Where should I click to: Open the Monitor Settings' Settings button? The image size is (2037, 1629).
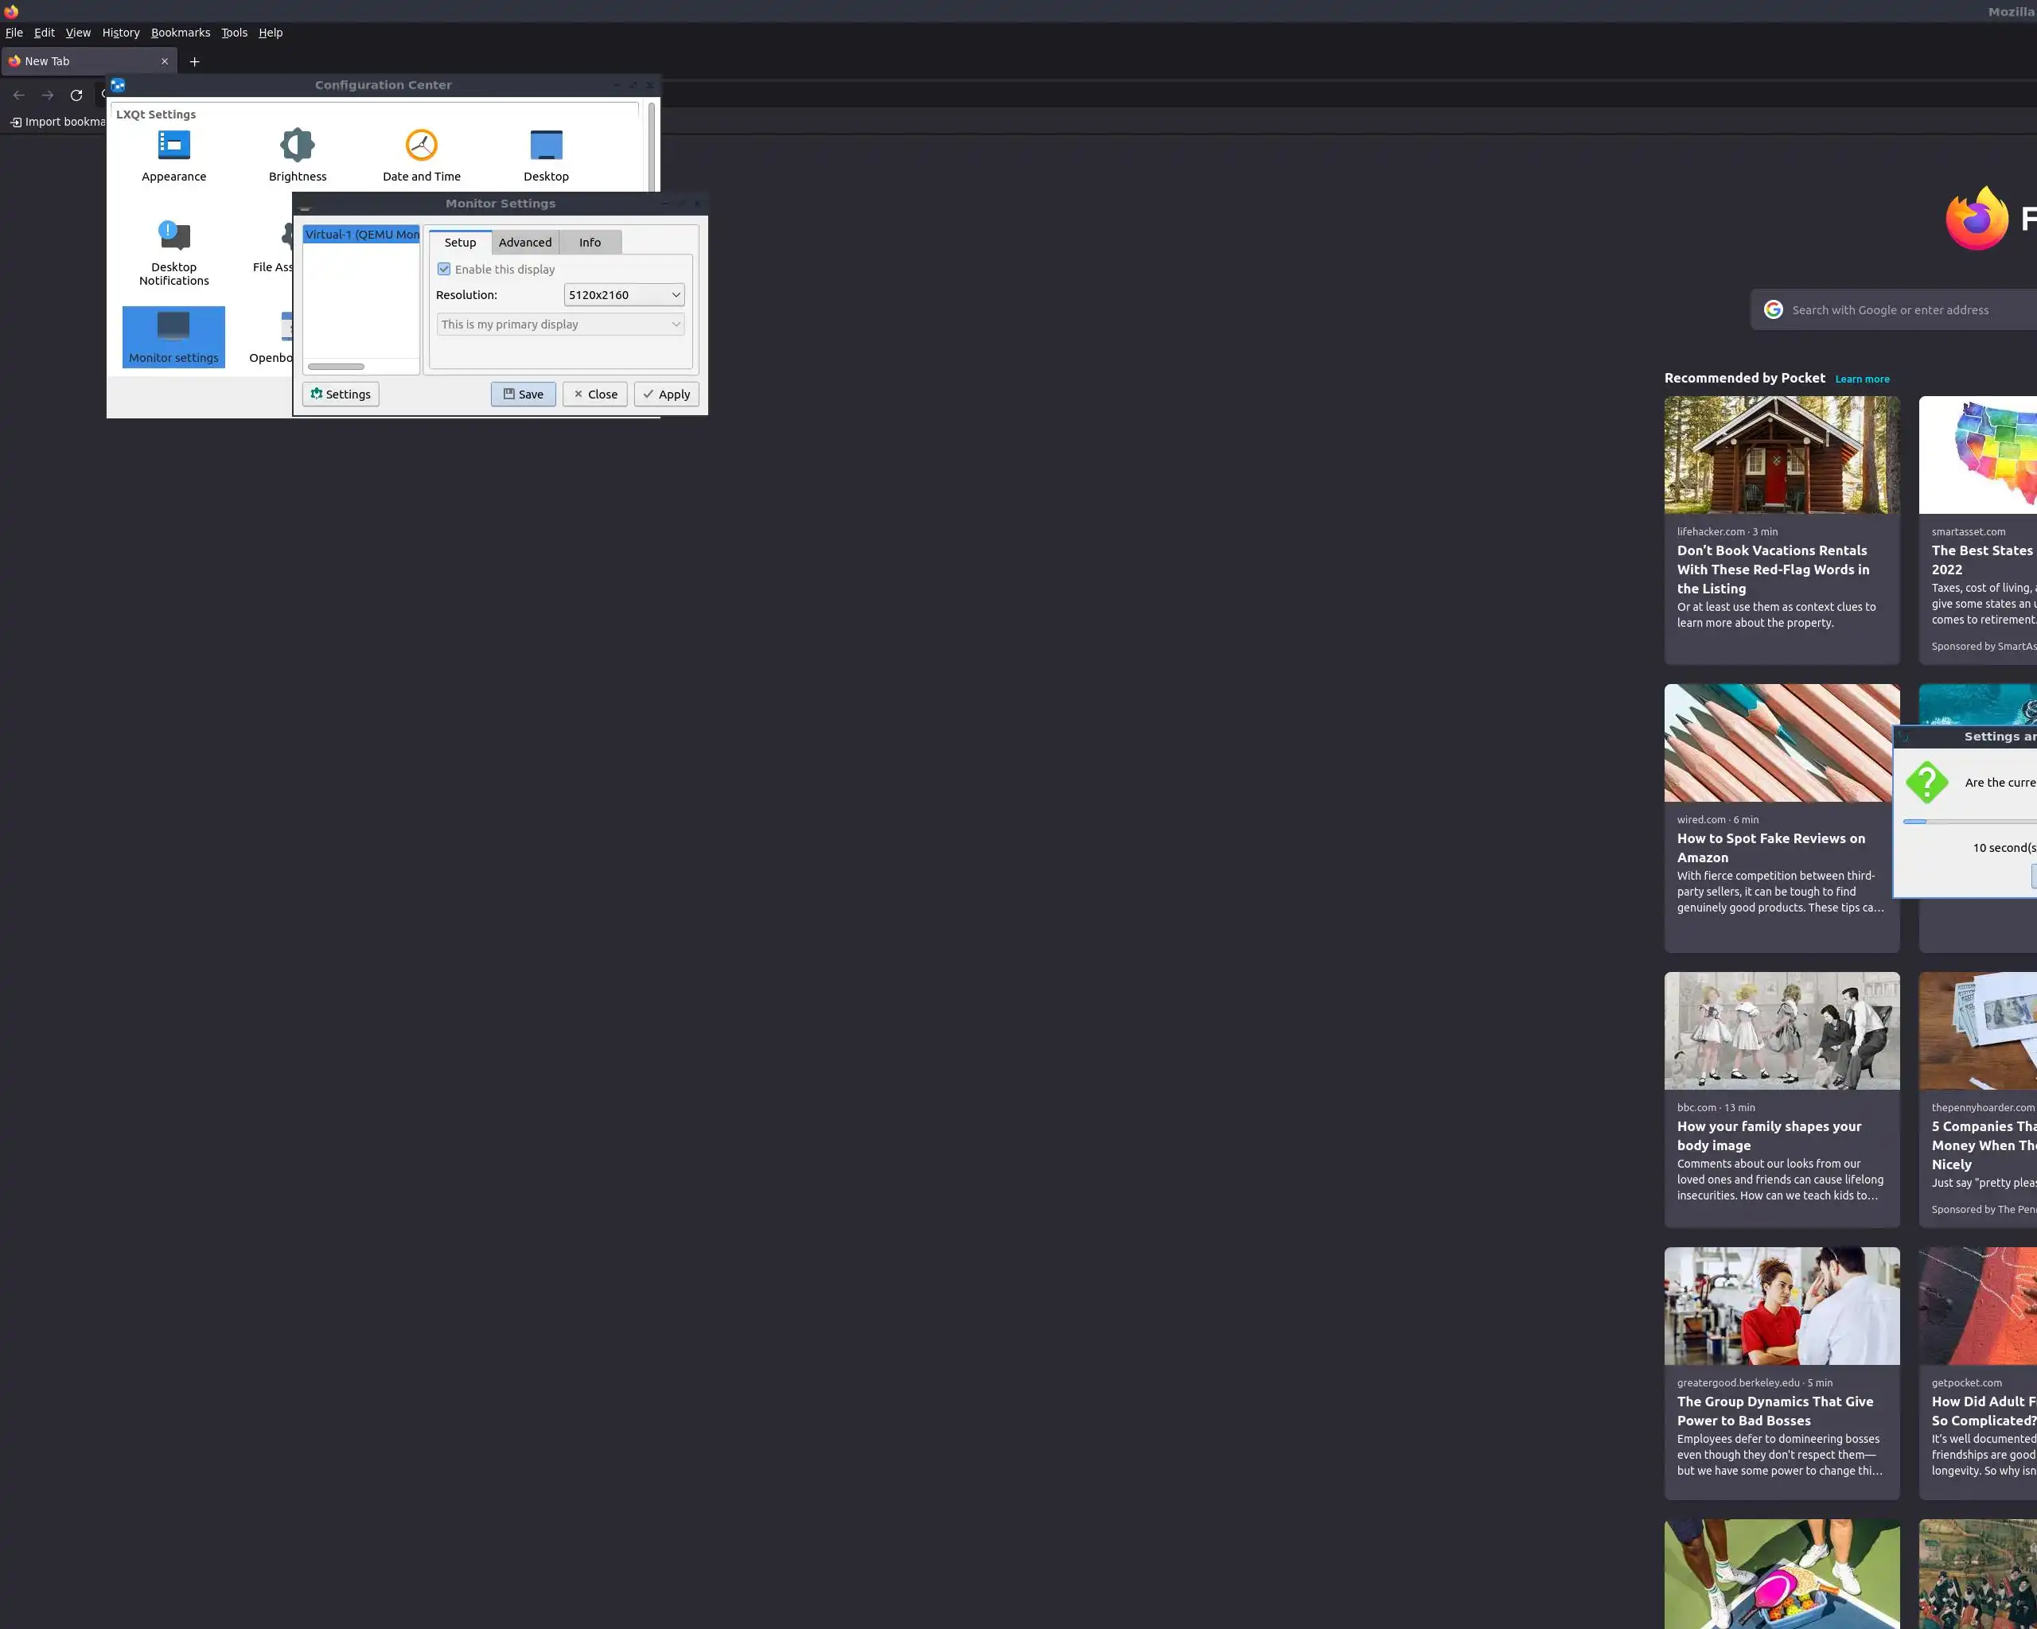coord(340,394)
